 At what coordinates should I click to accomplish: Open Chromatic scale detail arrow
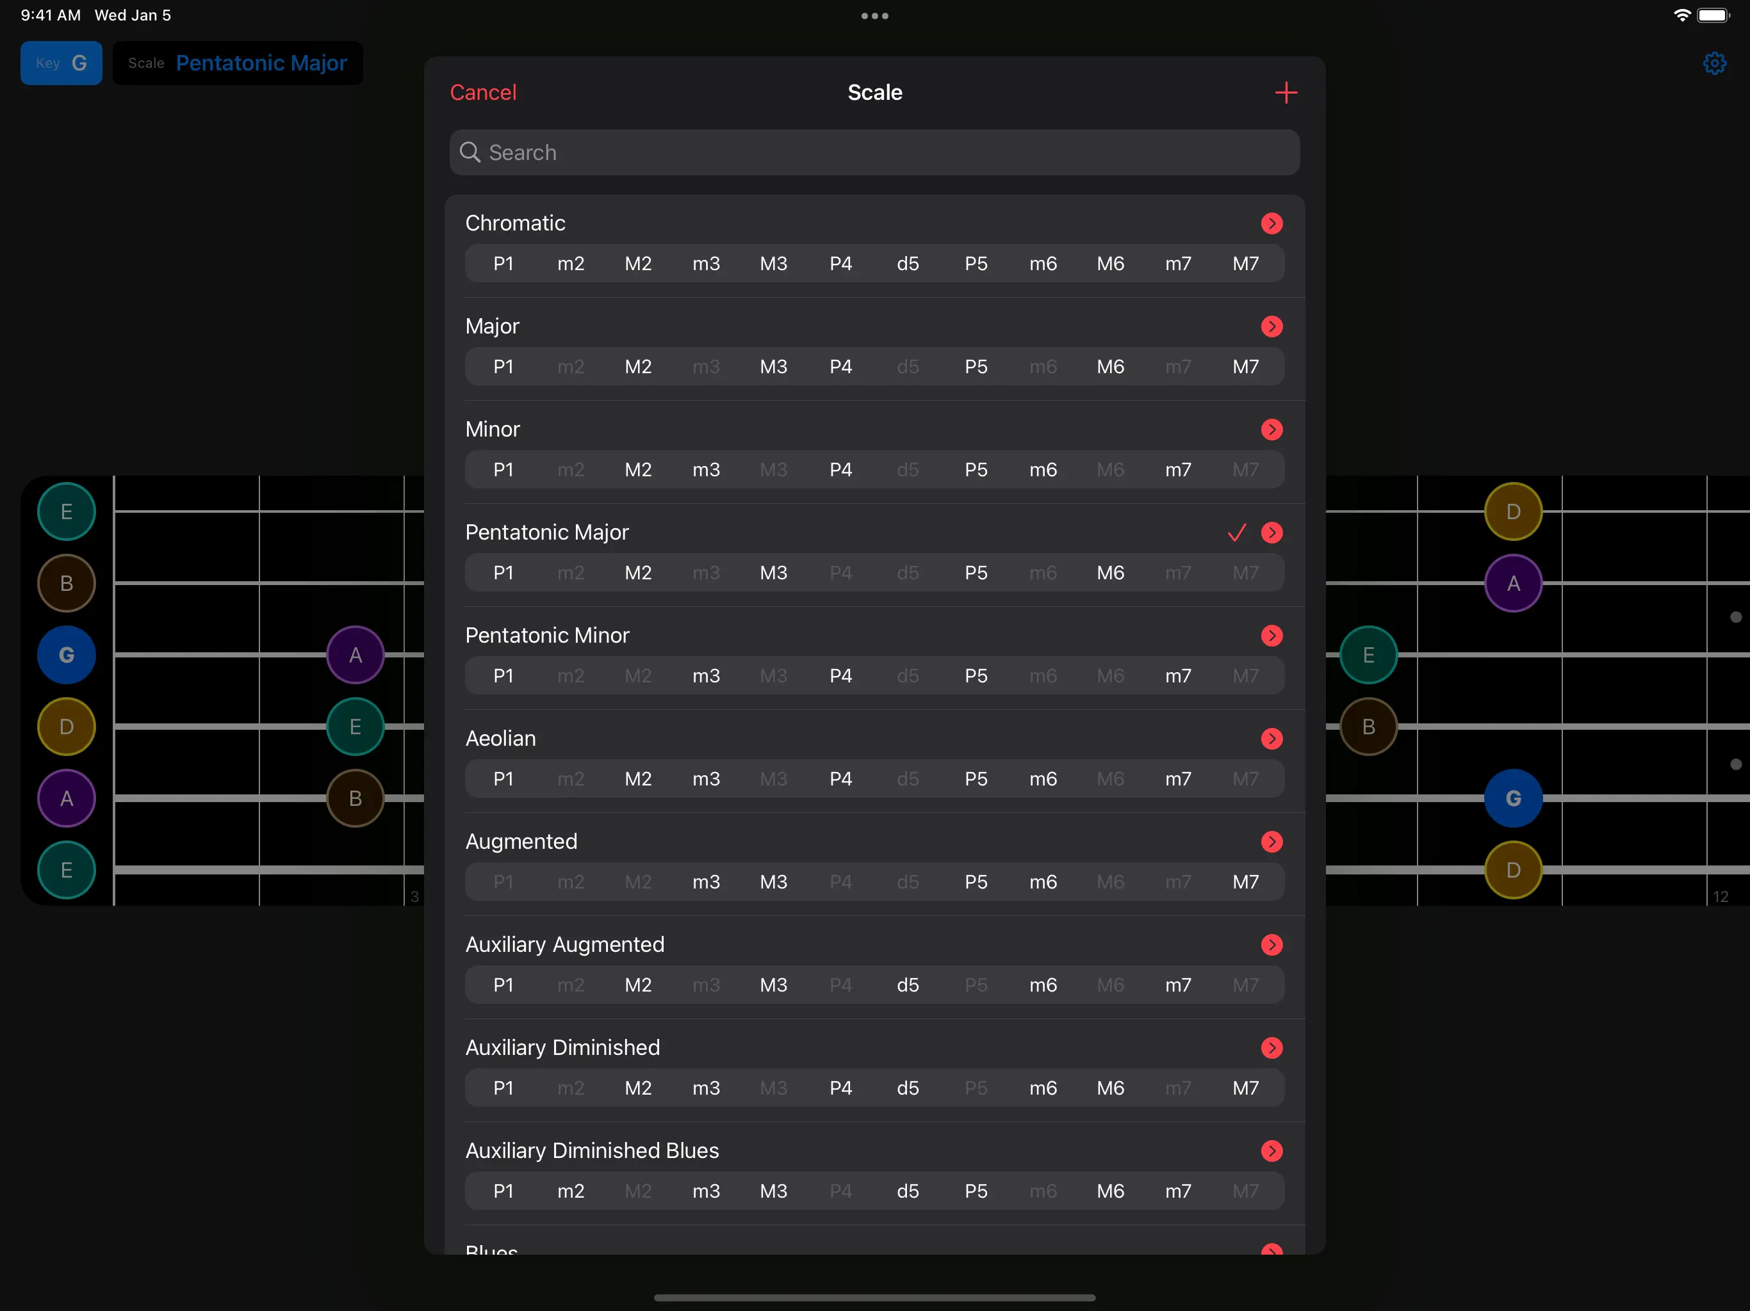[1272, 223]
